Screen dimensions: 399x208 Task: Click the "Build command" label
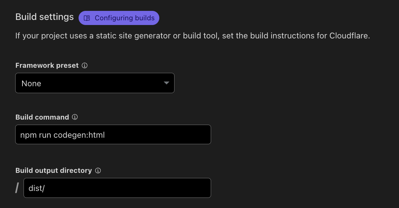pyautogui.click(x=42, y=117)
